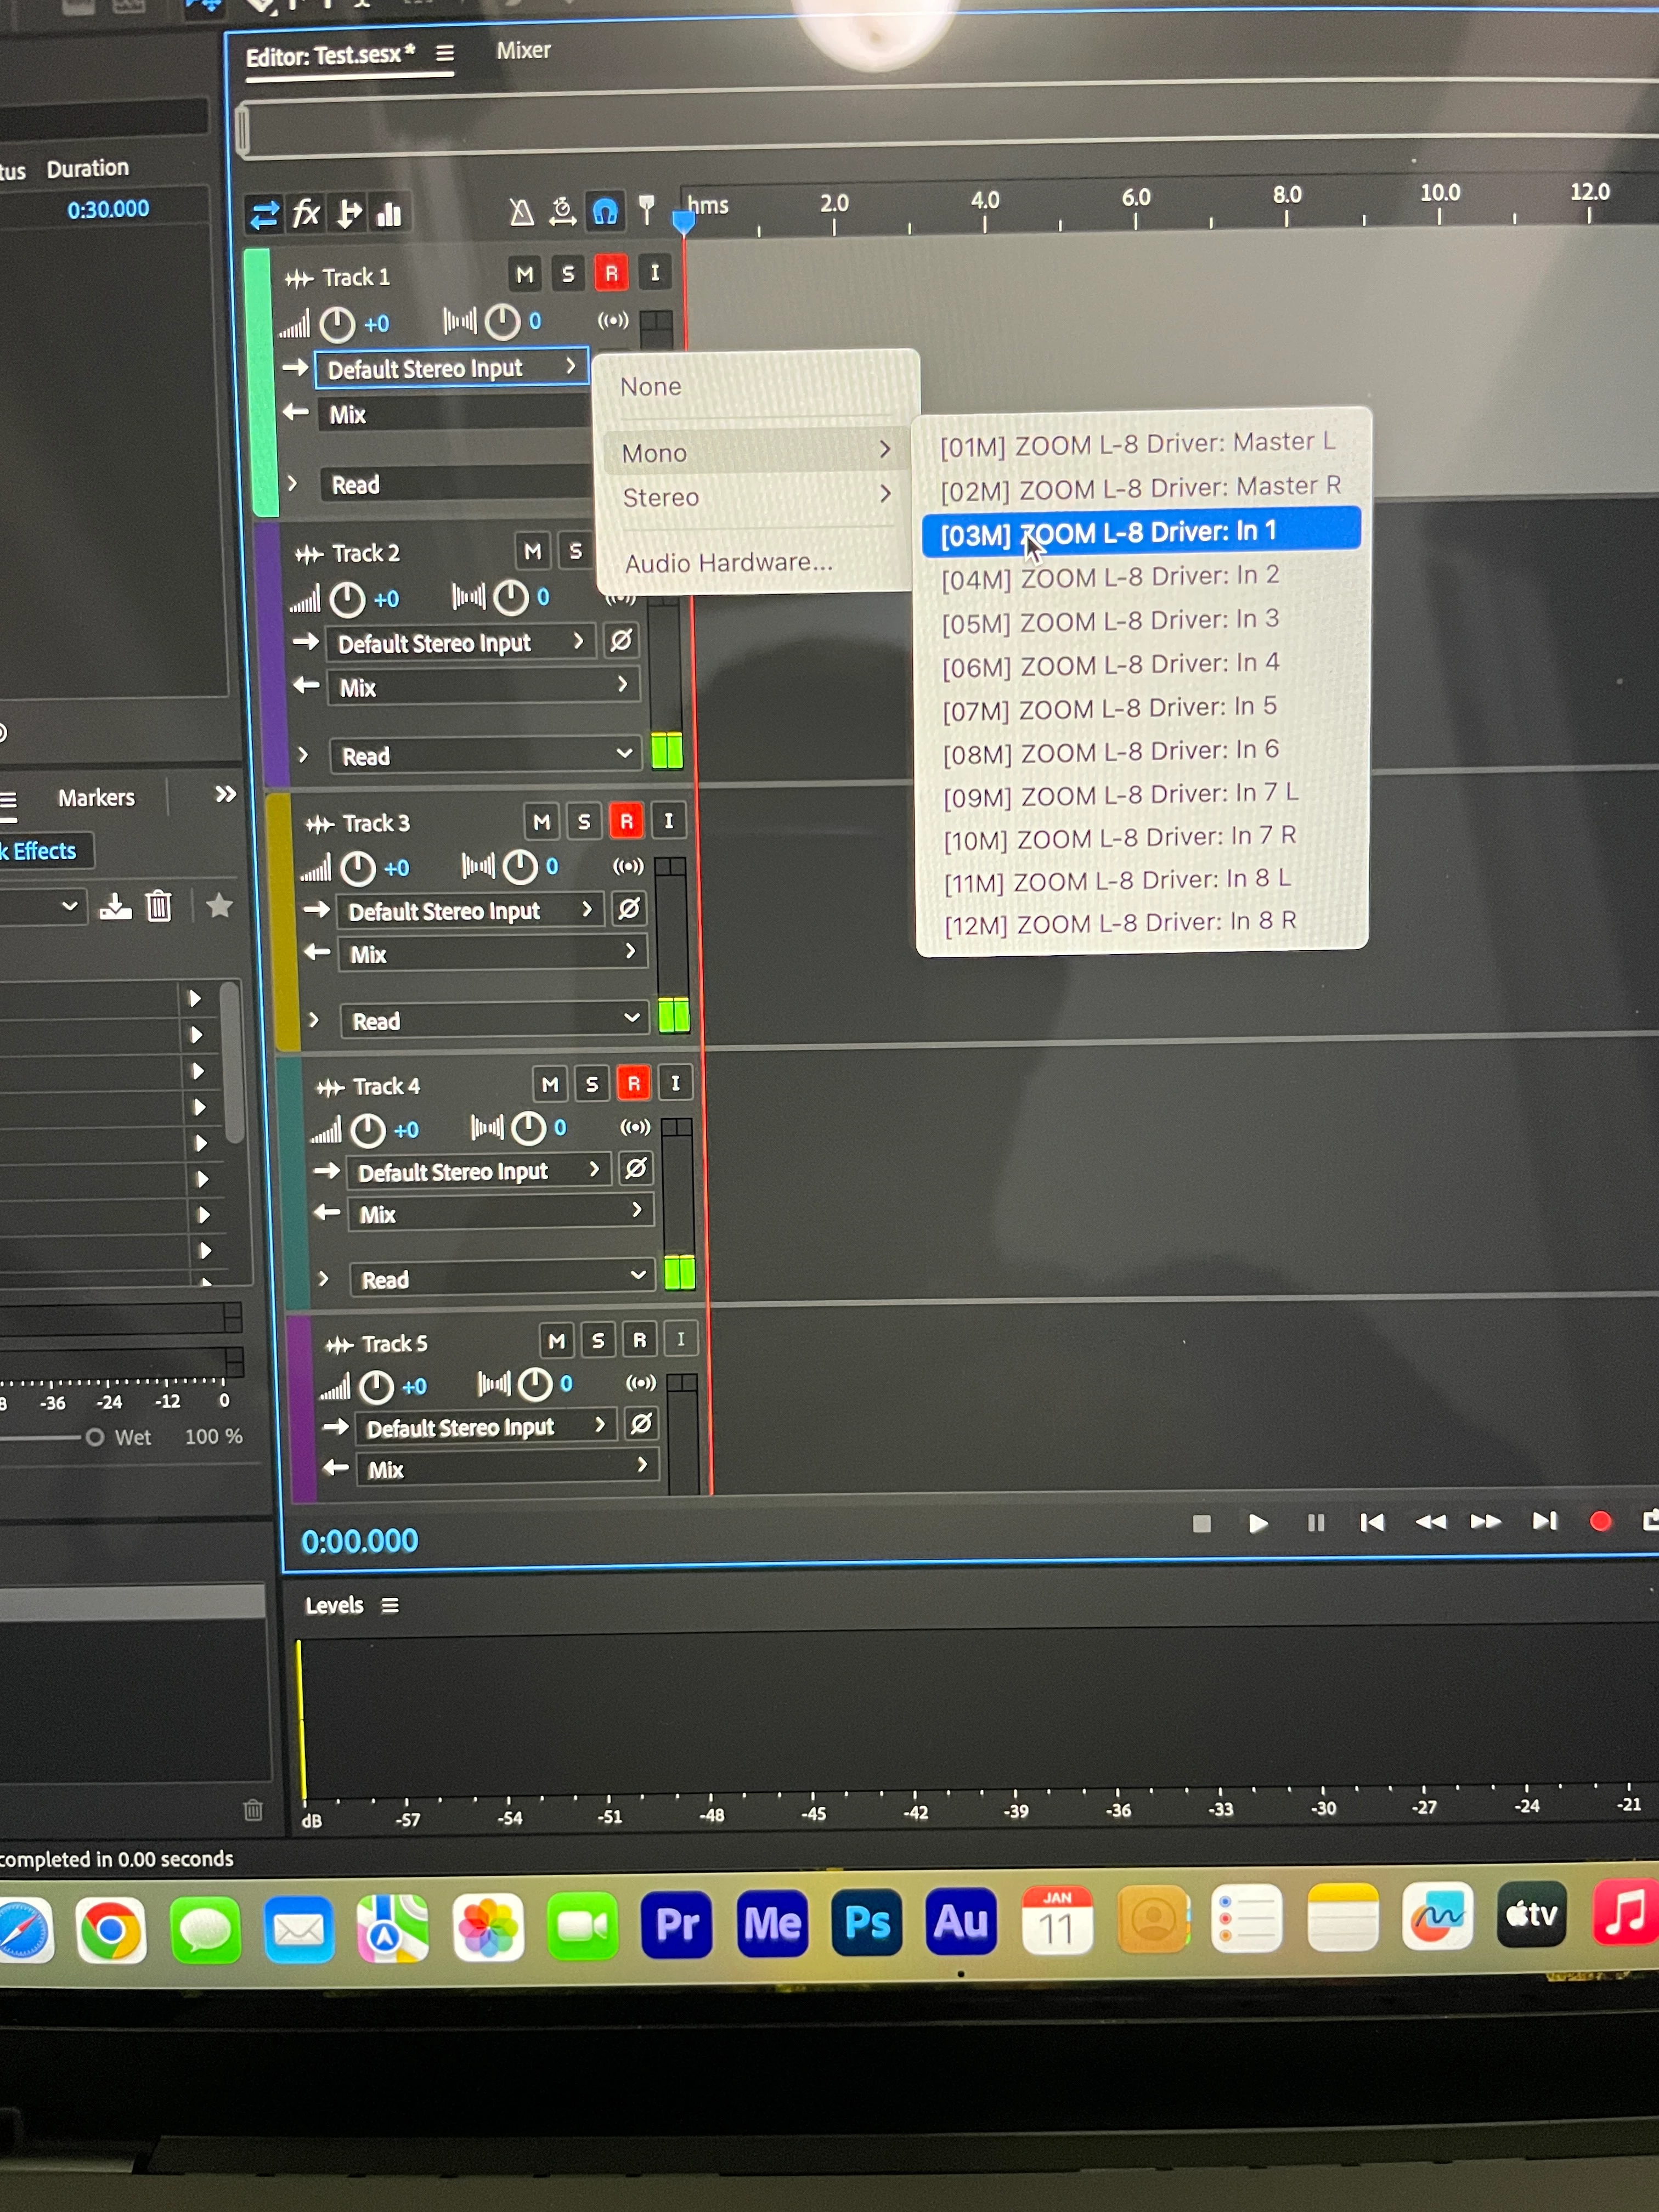Click the metronome toggle icon
Viewport: 1659px width, 2212px height.
click(521, 213)
